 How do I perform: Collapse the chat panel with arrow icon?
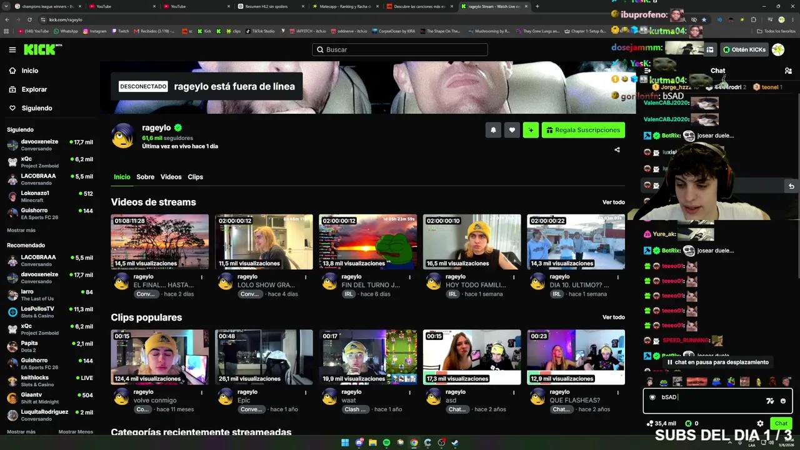(x=647, y=71)
